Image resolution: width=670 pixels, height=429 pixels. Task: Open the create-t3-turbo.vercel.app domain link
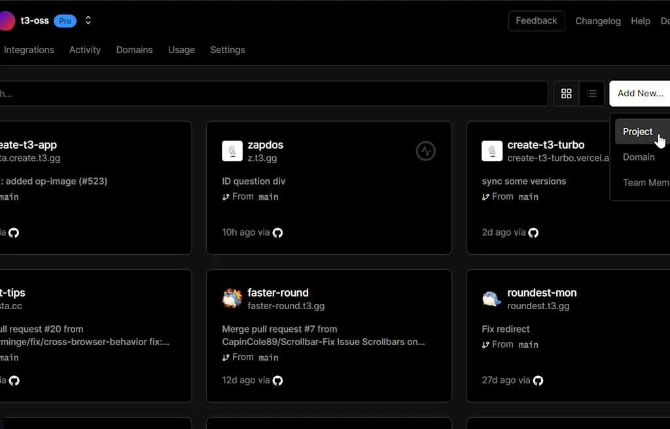tap(558, 158)
